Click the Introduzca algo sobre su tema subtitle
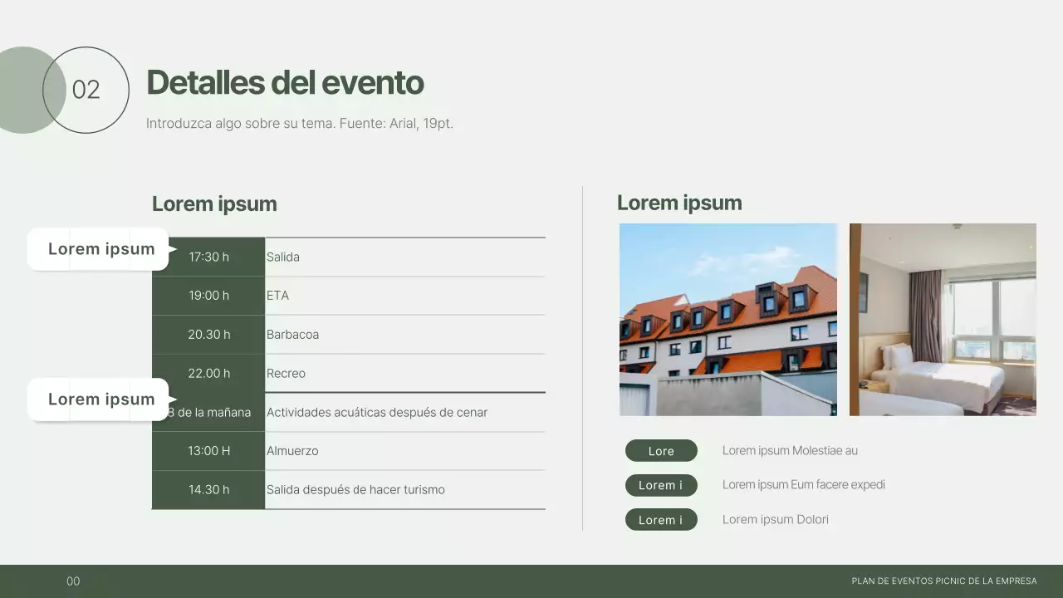 point(299,123)
